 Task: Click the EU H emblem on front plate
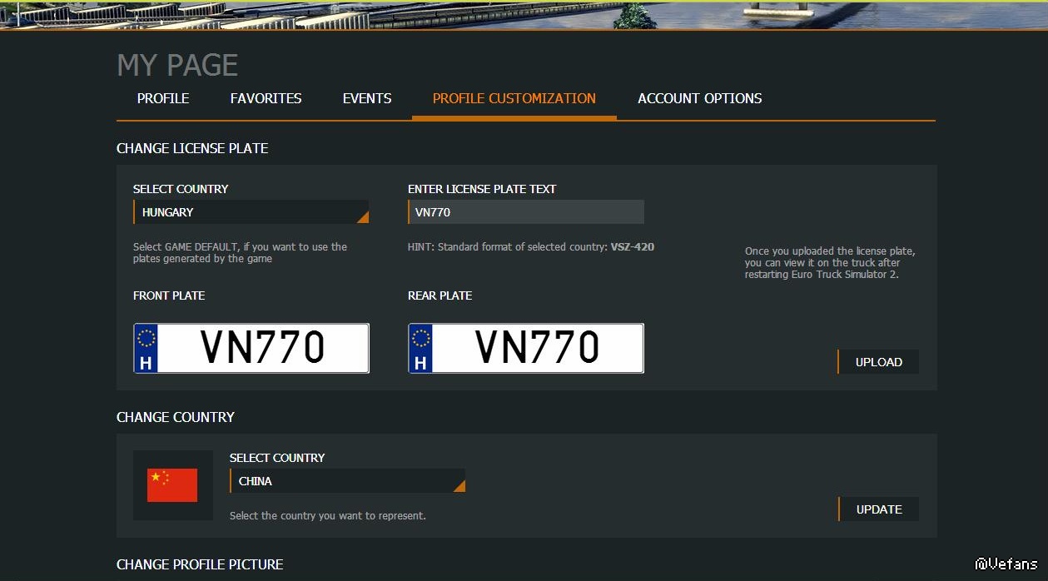pyautogui.click(x=147, y=348)
